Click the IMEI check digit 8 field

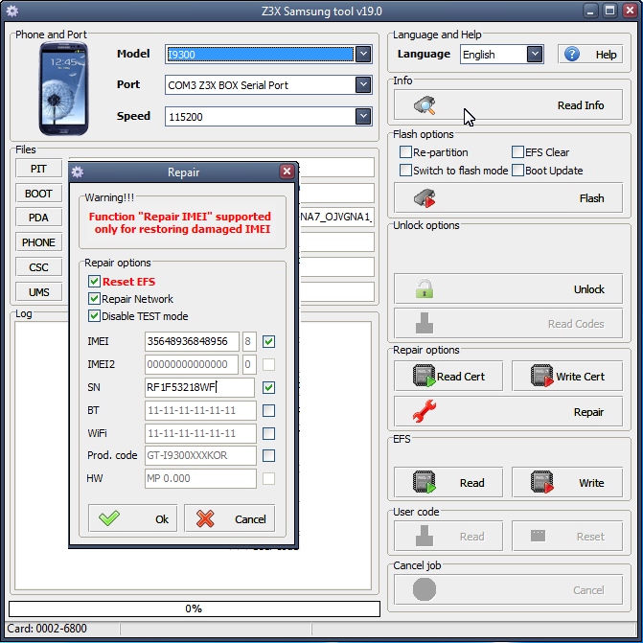point(249,341)
